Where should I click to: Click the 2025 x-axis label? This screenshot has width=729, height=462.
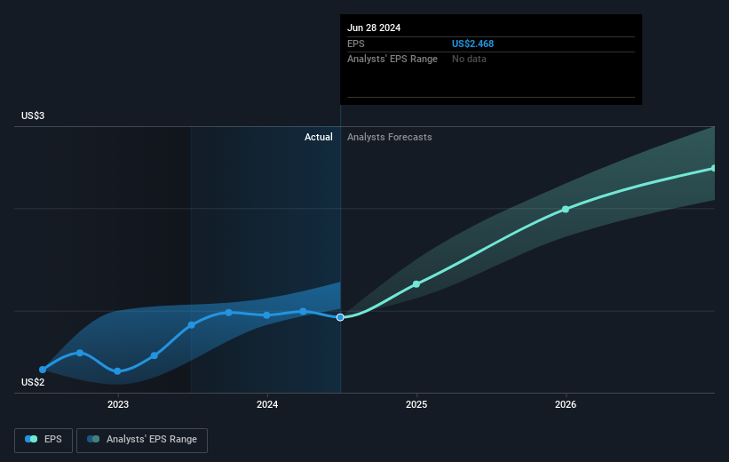[416, 404]
